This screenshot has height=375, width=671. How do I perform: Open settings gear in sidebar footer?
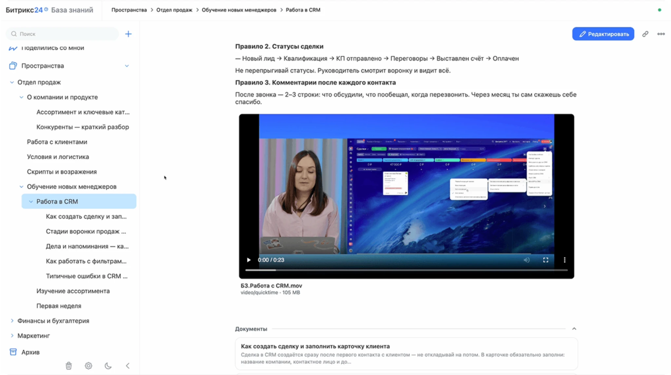[88, 365]
